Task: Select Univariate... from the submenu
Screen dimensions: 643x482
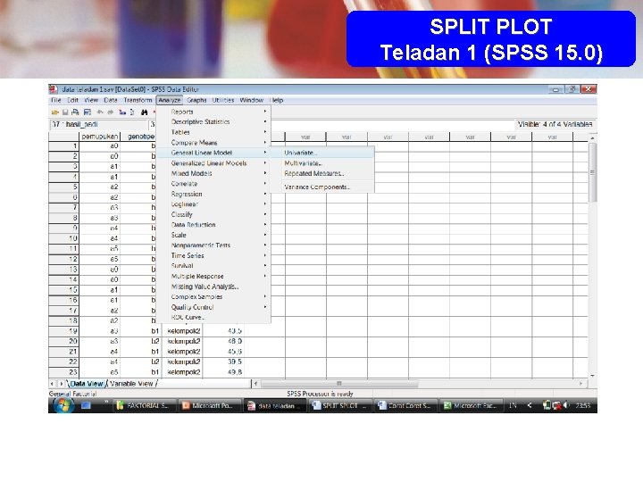Action: pyautogui.click(x=322, y=153)
